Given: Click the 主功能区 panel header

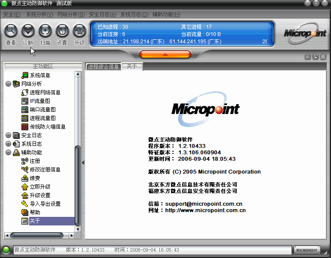Looking at the screenshot, I should click(x=43, y=66).
